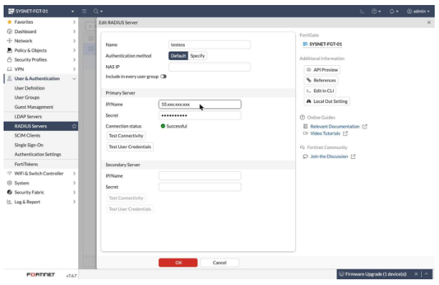This screenshot has height=285, width=439.
Task: Expand the Log & Report chevron
Action: [74, 202]
